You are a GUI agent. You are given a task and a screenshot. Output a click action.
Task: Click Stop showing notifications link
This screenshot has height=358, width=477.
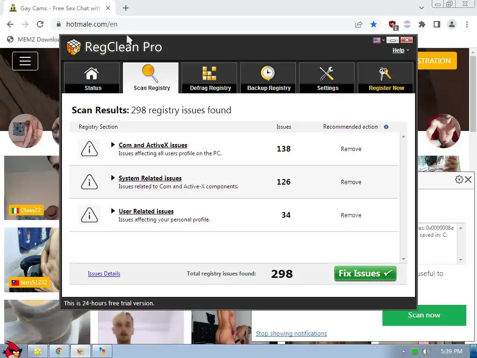[291, 334]
